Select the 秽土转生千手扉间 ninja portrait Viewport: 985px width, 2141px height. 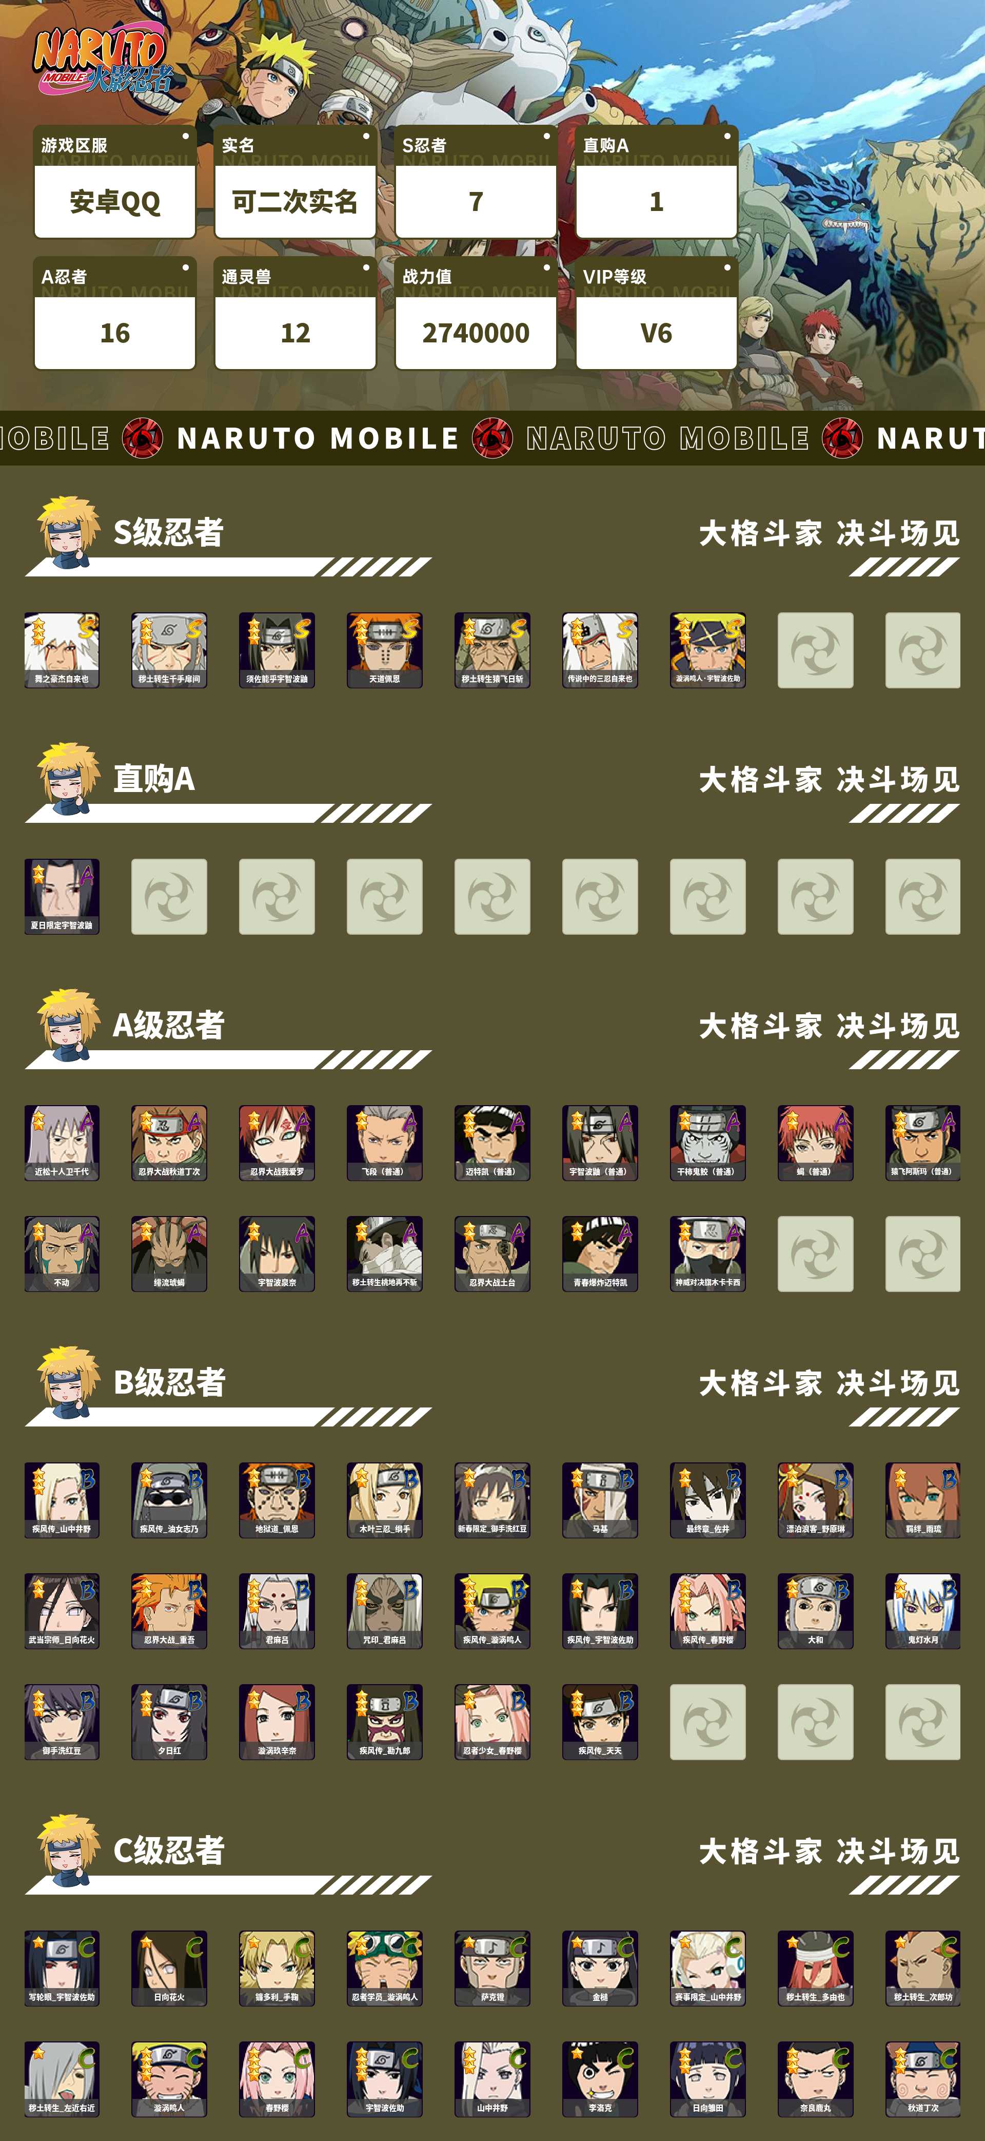pos(169,650)
